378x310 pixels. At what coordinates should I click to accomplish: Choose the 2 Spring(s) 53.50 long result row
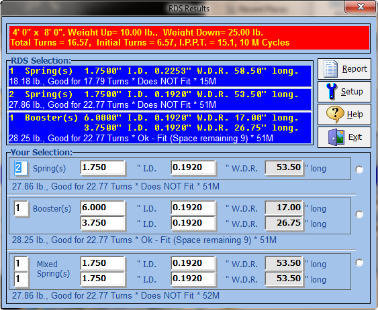pos(160,100)
